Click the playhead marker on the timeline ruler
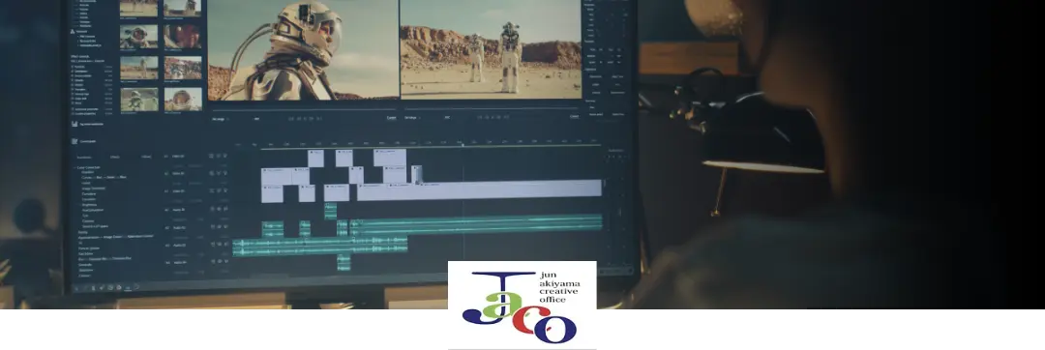Image resolution: width=1045 pixels, height=350 pixels. click(463, 144)
